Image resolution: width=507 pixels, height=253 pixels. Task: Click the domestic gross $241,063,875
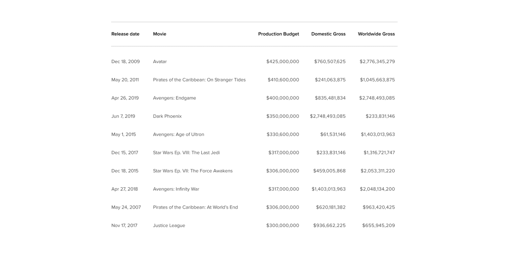330,80
